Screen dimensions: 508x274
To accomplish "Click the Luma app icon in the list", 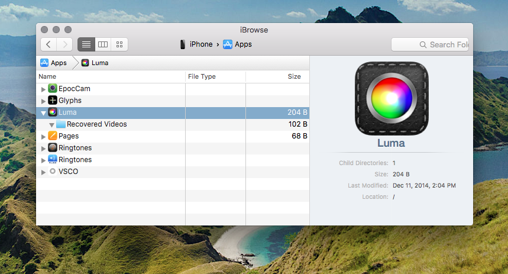I will [x=53, y=112].
